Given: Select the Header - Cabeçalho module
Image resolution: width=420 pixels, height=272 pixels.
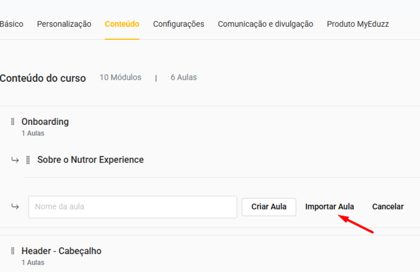Looking at the screenshot, I should (61, 251).
